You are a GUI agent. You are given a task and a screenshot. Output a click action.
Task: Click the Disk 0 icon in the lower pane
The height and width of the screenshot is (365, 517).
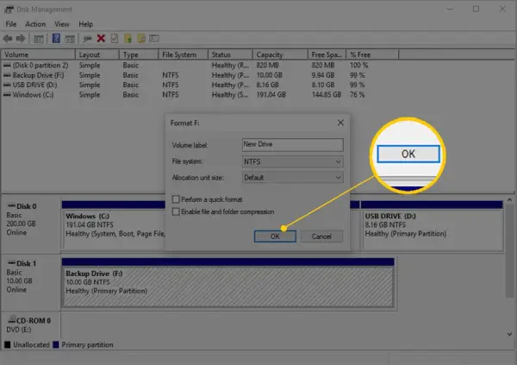11,205
